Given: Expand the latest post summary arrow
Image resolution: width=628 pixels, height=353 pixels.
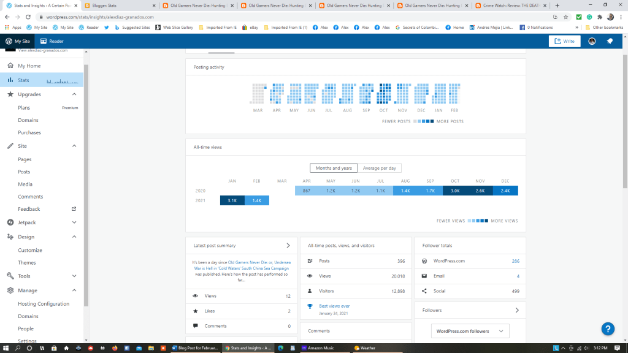Looking at the screenshot, I should tap(288, 246).
